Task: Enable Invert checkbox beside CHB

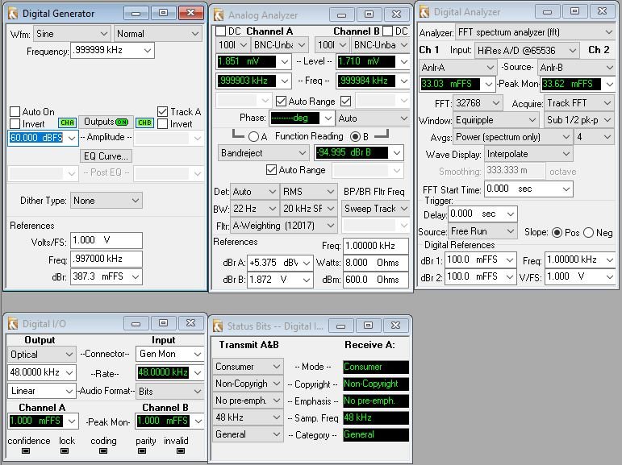Action: click(x=162, y=123)
